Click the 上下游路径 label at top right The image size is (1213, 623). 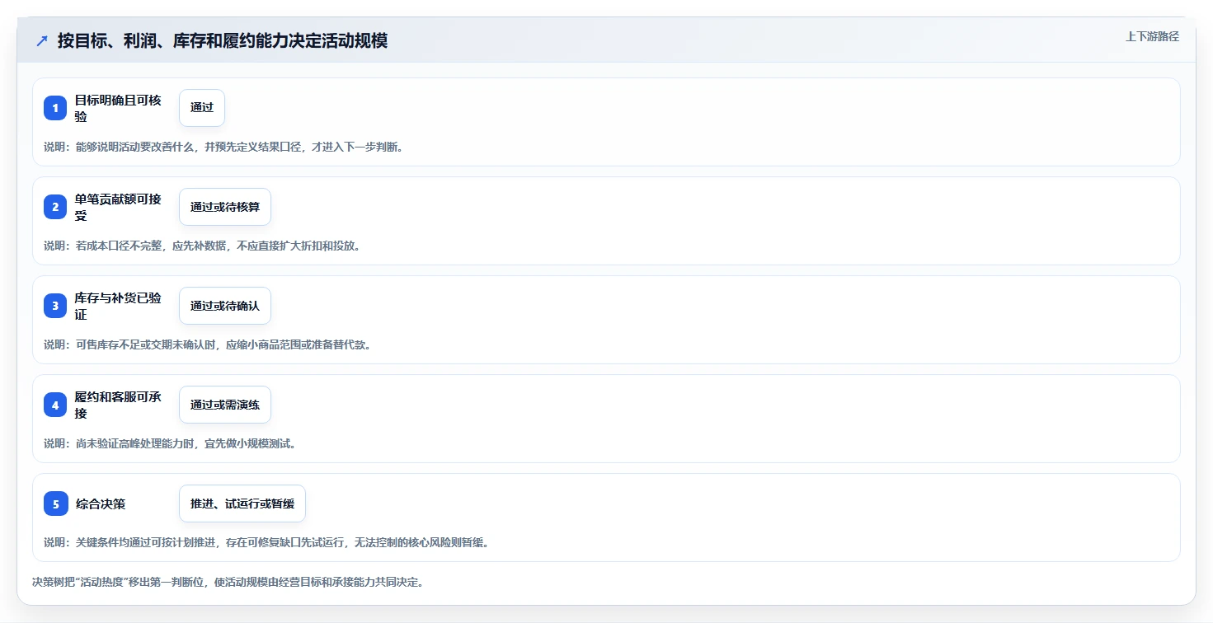click(x=1153, y=36)
